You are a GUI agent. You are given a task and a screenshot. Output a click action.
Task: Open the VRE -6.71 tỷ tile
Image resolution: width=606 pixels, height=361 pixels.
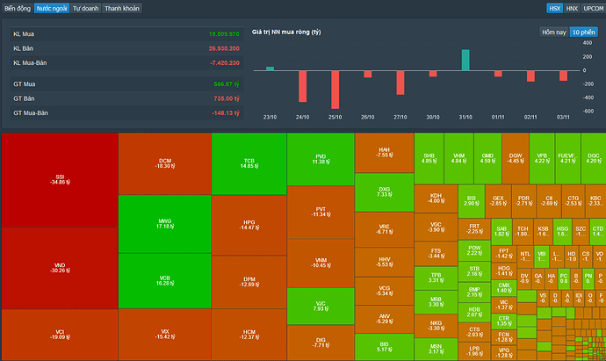(385, 229)
